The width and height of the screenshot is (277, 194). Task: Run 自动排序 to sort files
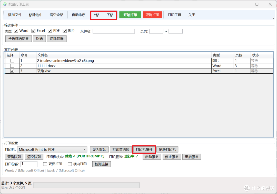(x=79, y=15)
